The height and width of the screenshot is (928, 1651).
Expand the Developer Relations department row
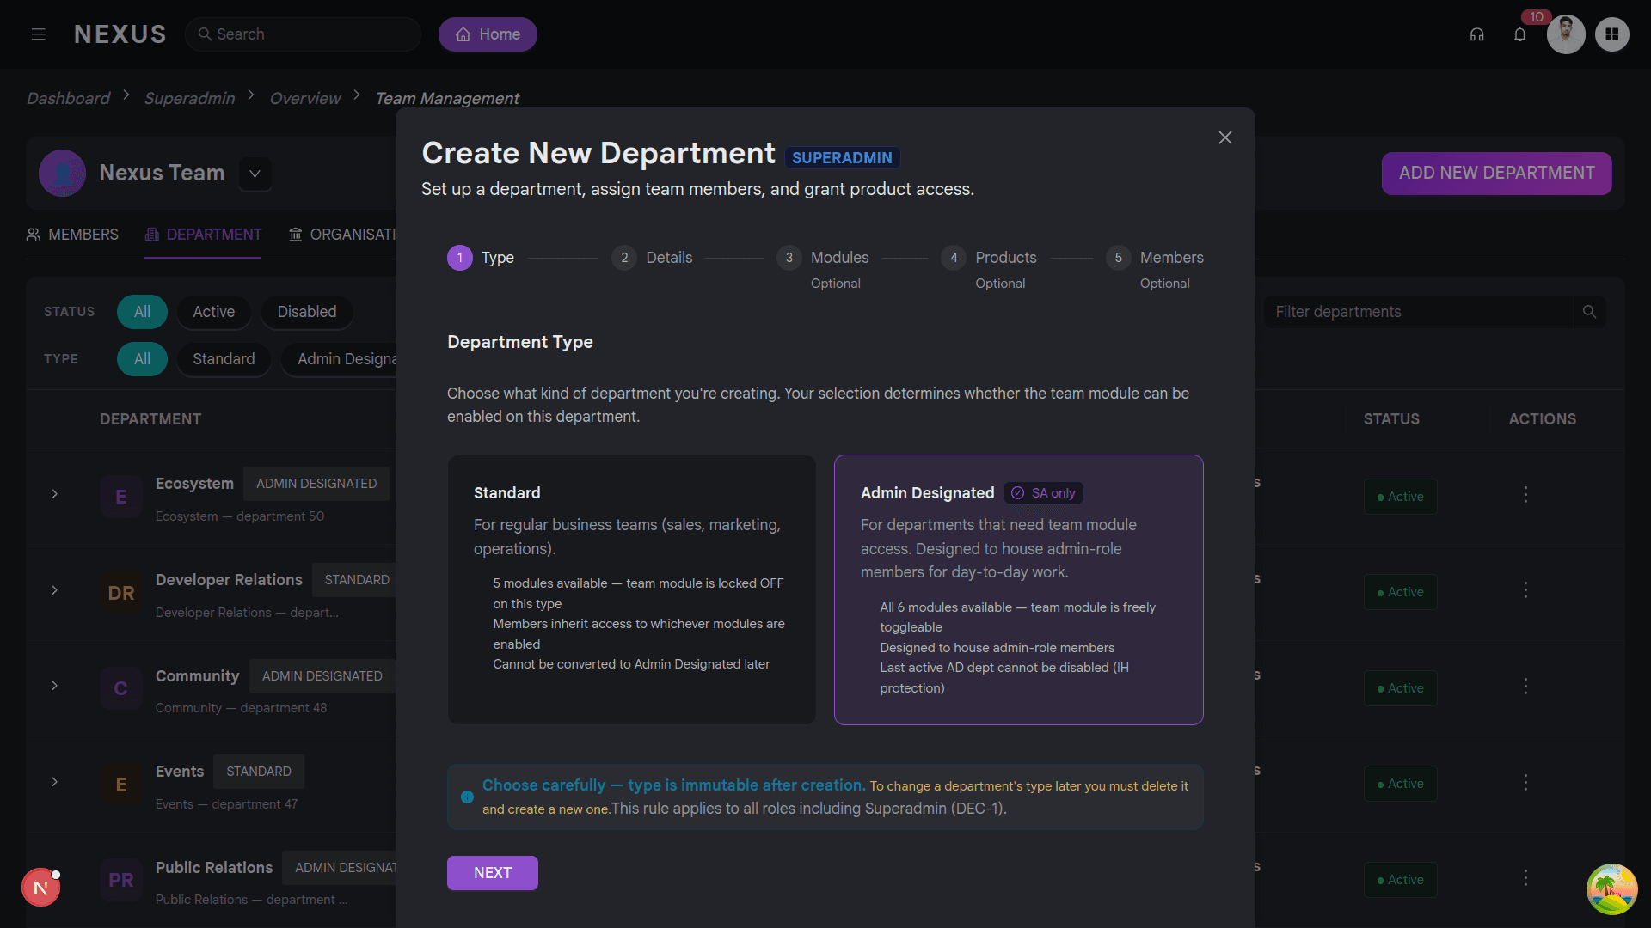click(54, 590)
